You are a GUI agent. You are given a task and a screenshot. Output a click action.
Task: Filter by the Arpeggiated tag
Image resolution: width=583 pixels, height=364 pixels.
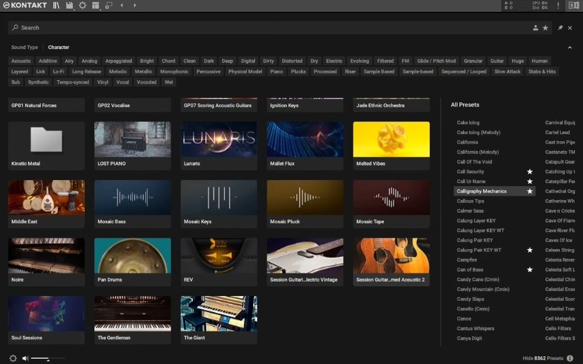[x=118, y=61]
